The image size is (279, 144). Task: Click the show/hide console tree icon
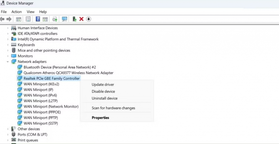pyautogui.click(x=19, y=19)
